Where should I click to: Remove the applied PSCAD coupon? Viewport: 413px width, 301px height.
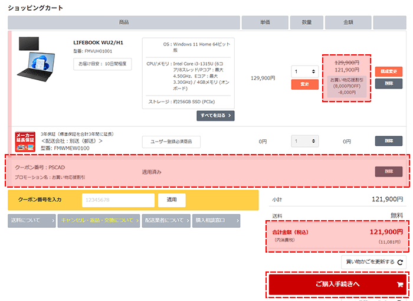pyautogui.click(x=389, y=172)
